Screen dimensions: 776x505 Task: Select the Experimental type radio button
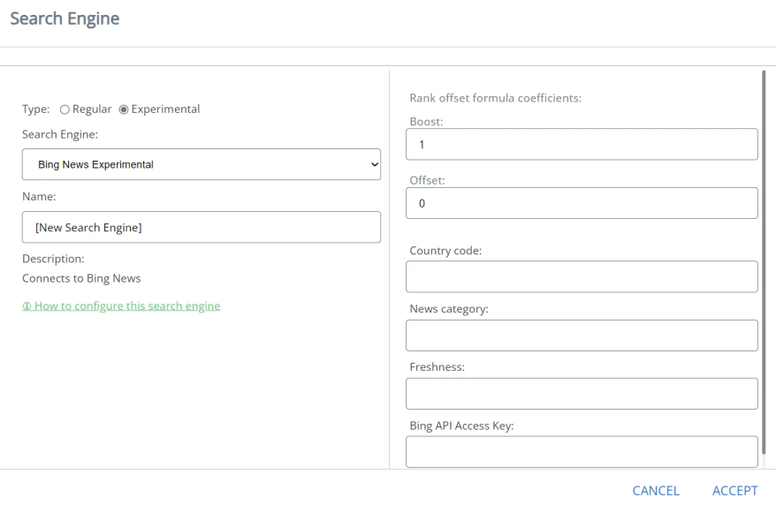coord(124,109)
